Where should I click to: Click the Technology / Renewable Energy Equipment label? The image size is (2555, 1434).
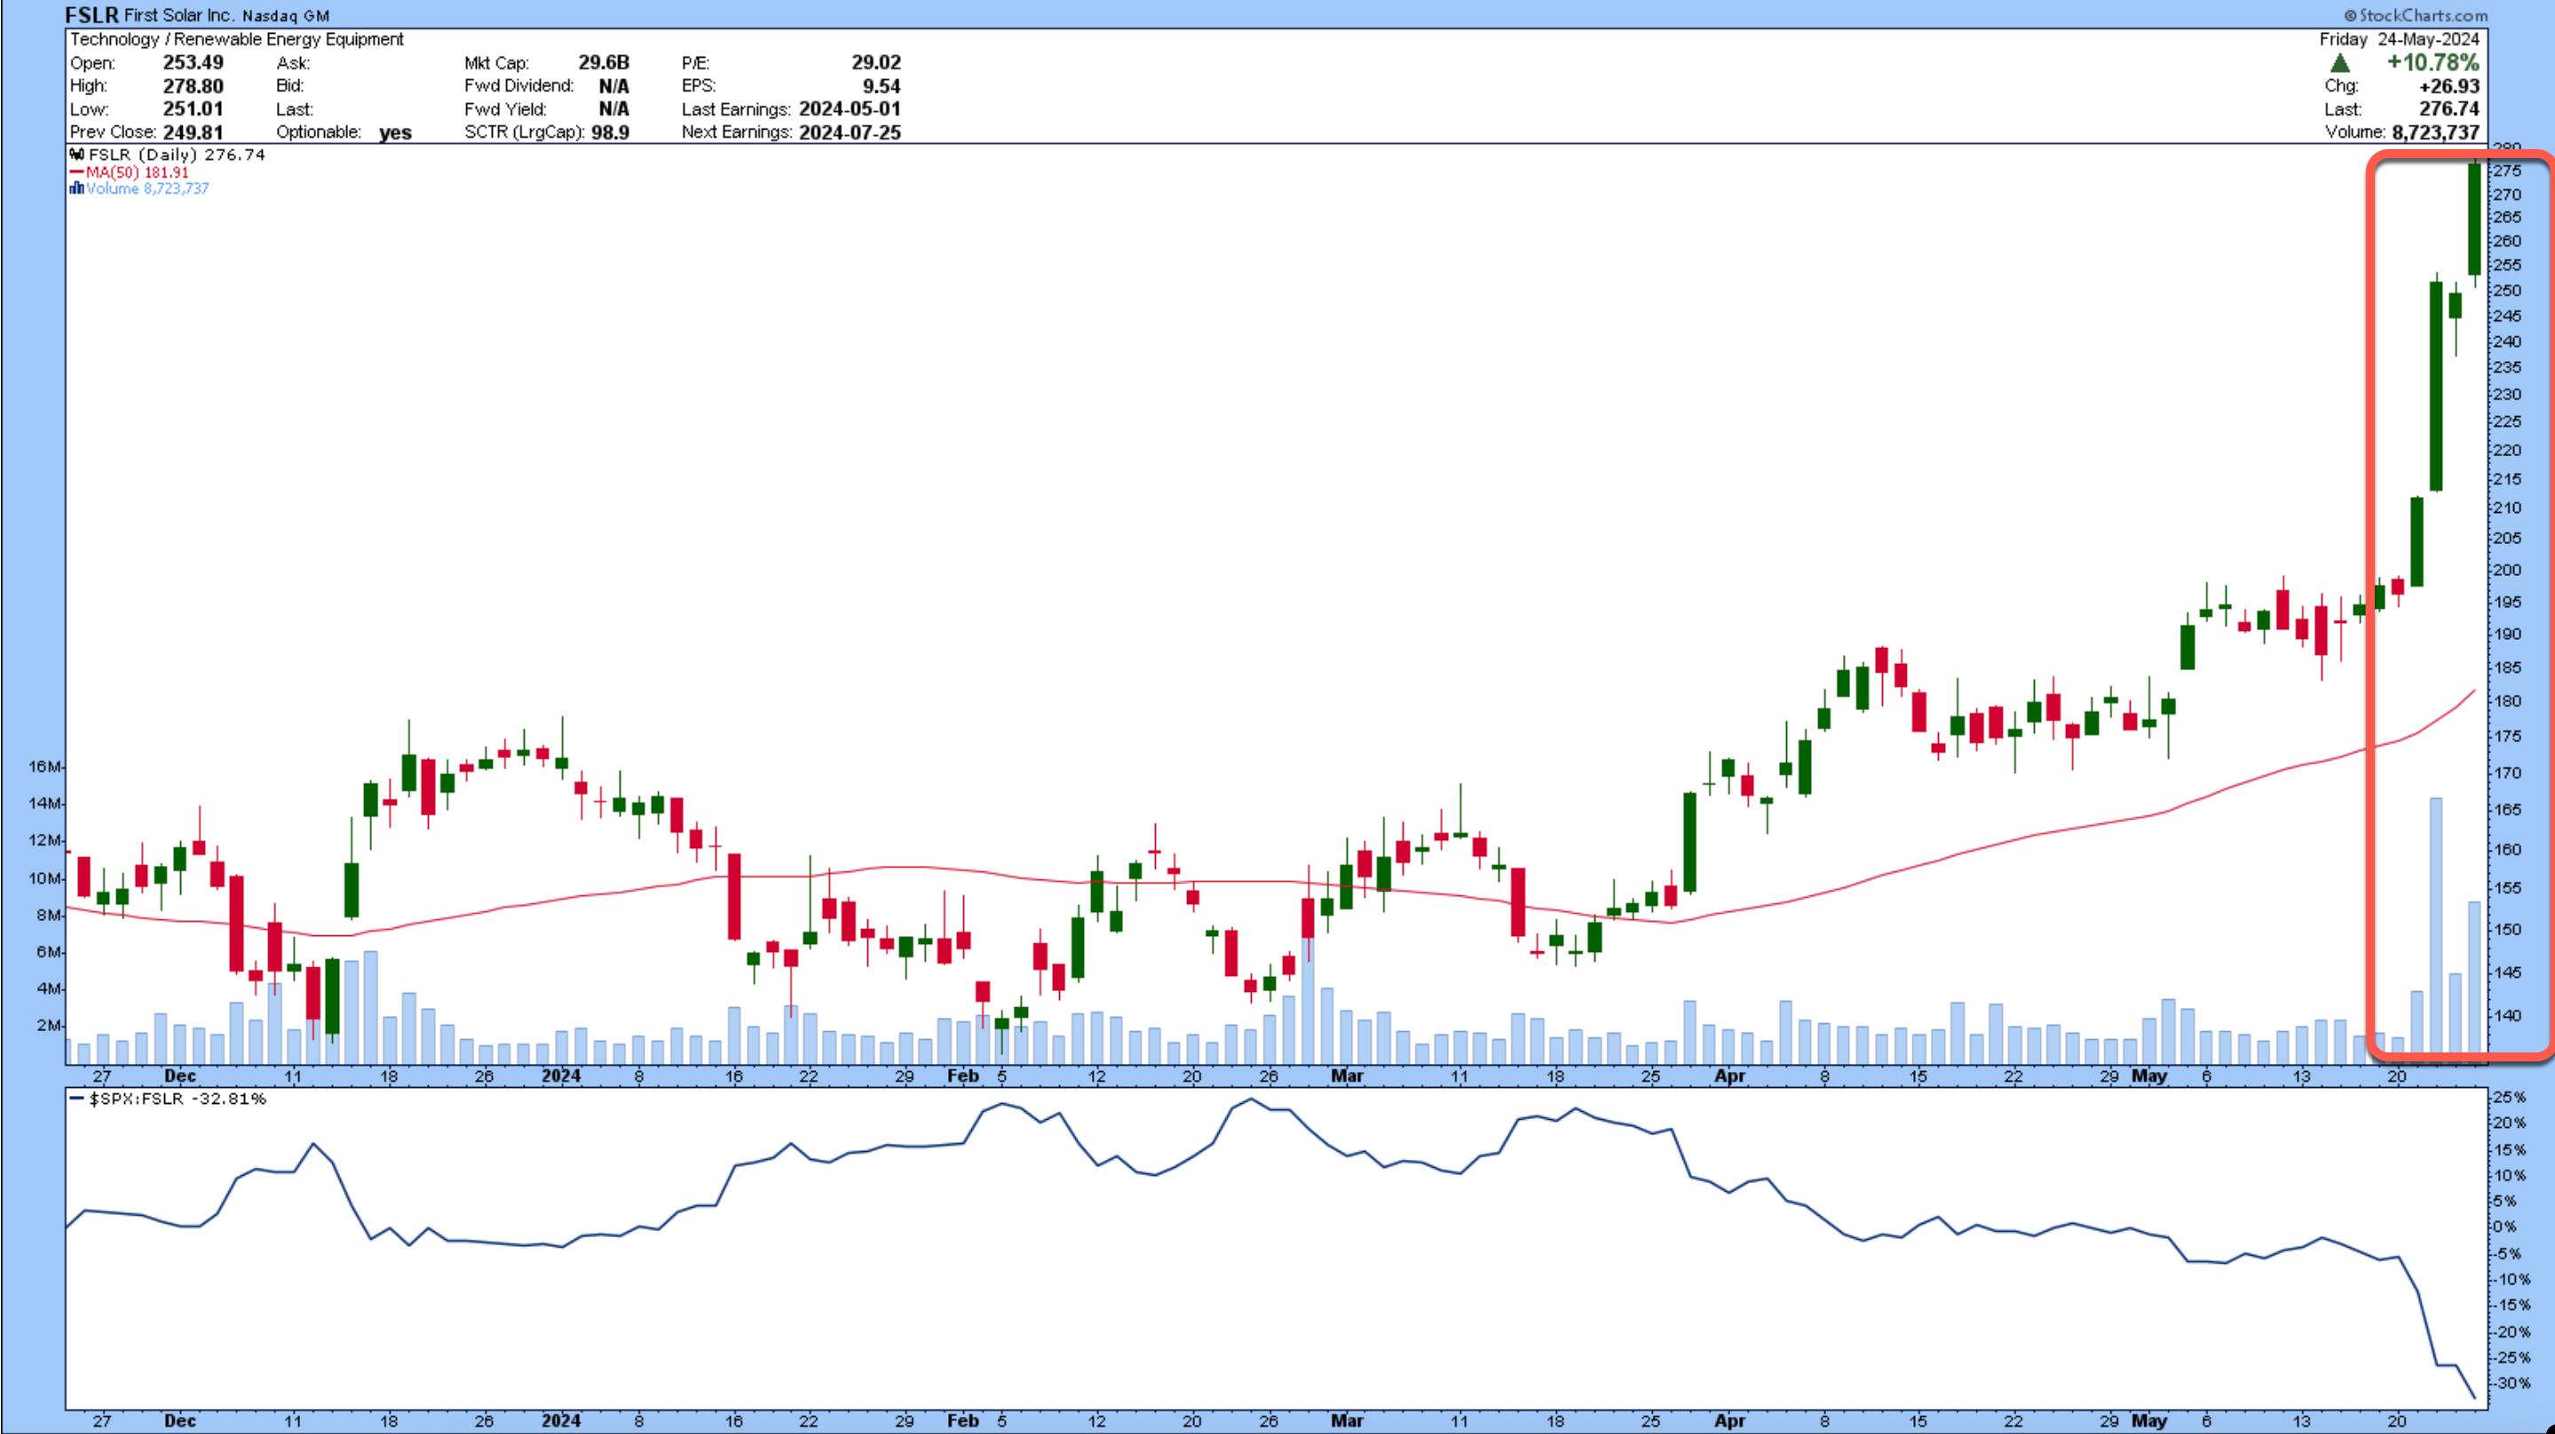coord(237,40)
